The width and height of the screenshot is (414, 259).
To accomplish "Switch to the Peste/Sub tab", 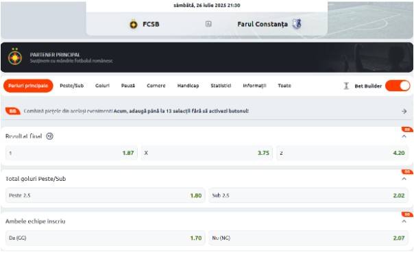I will [71, 86].
